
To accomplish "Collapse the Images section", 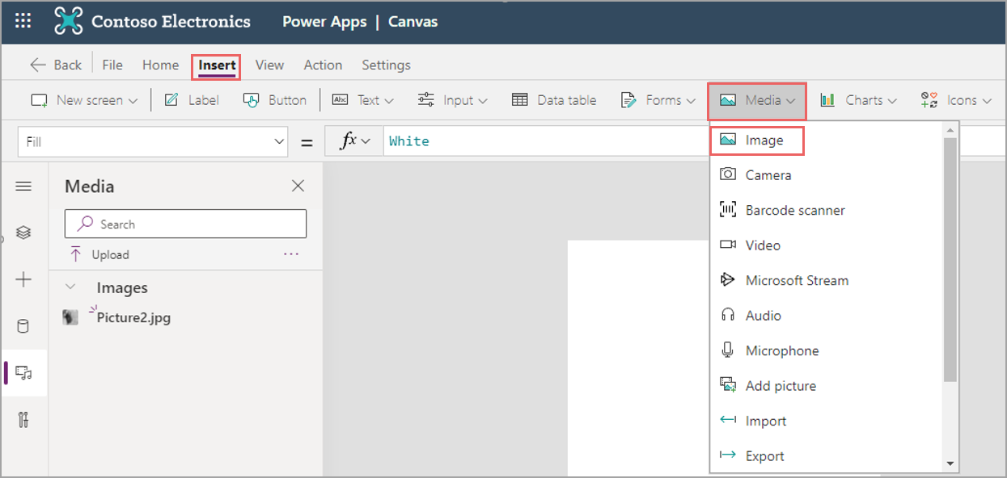I will pos(71,287).
